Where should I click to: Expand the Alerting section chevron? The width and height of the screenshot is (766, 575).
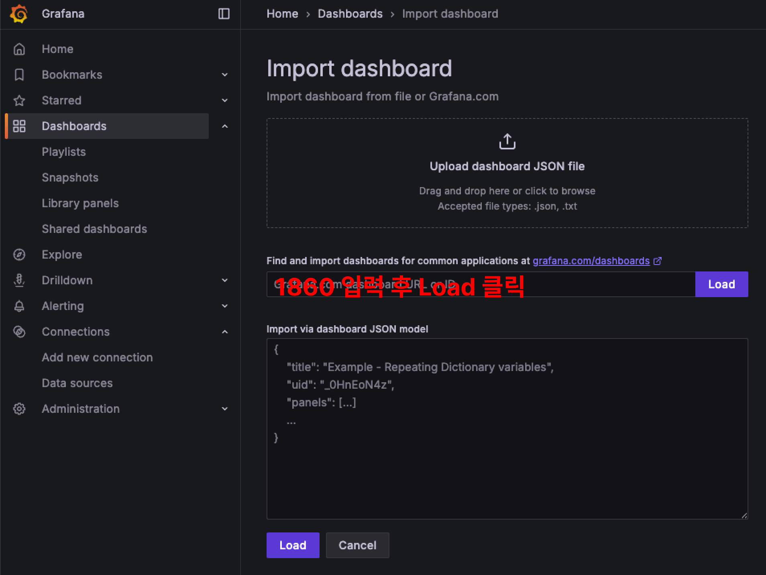pyautogui.click(x=225, y=306)
